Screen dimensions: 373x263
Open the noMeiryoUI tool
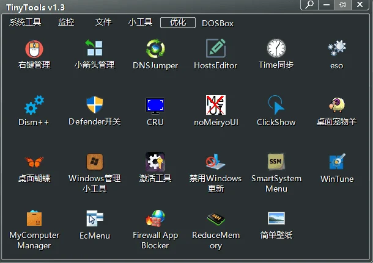[215, 106]
